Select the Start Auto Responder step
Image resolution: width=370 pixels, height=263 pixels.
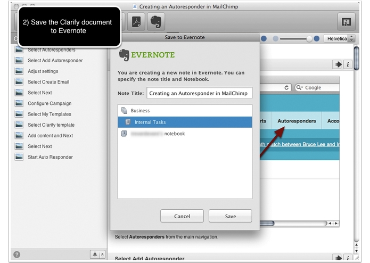click(x=50, y=157)
